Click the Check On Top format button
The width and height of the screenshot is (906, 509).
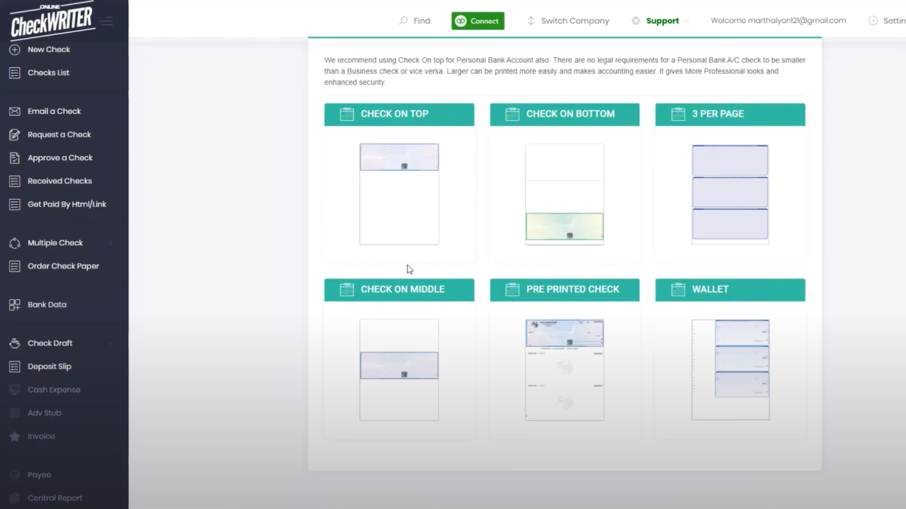(399, 114)
